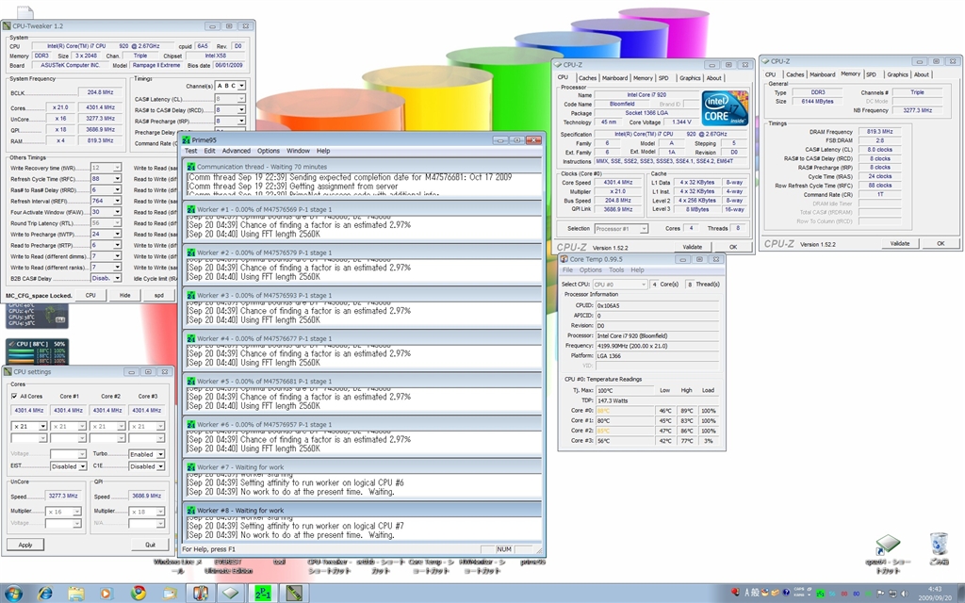
Task: Open Windows Explorer folder icon in taskbar
Action: [x=75, y=593]
